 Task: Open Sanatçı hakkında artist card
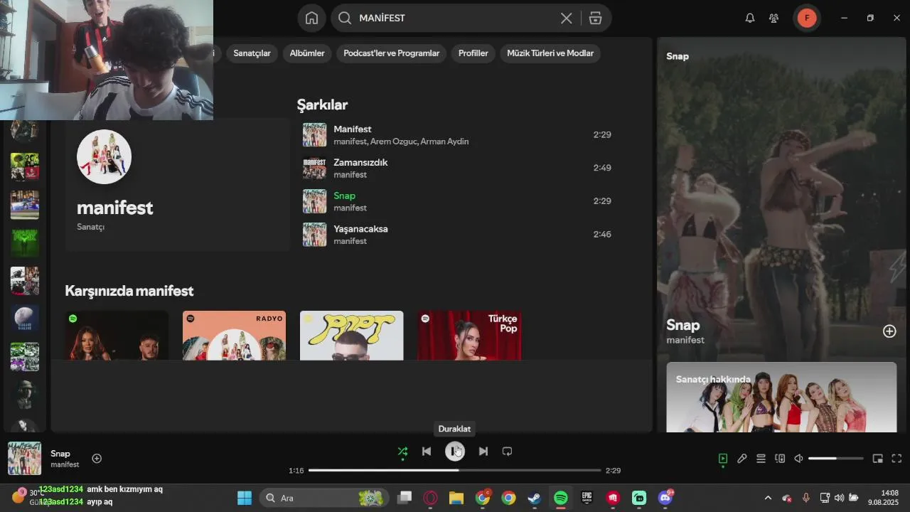[x=781, y=397]
